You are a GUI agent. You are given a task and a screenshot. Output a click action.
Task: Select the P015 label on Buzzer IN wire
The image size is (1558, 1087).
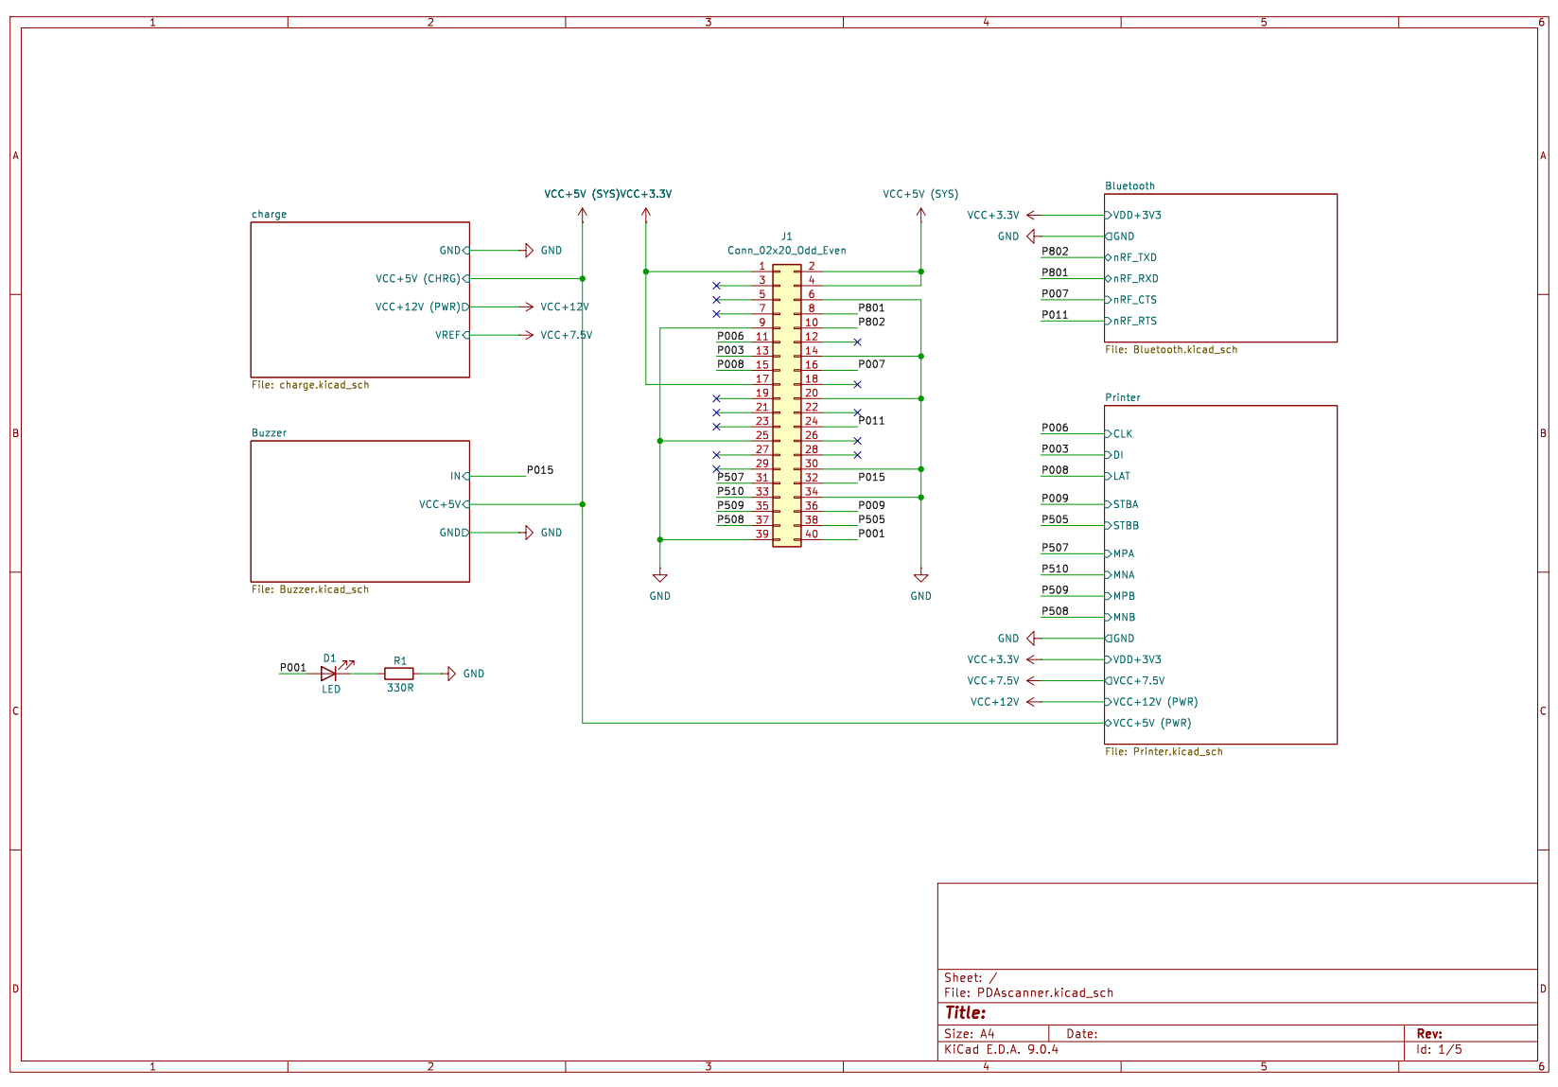[540, 470]
